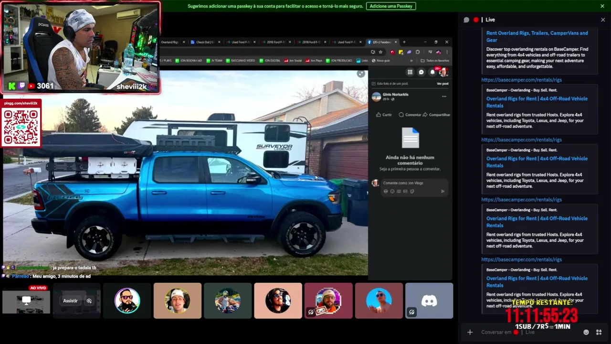The height and width of the screenshot is (344, 611).
Task: Open the emoji picker in Discord chat box
Action: click(x=586, y=332)
